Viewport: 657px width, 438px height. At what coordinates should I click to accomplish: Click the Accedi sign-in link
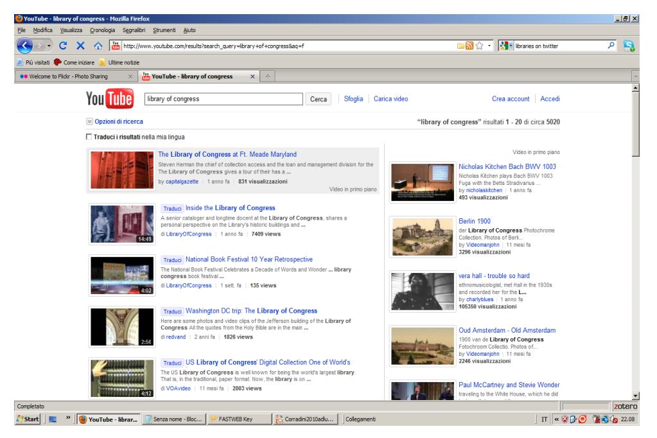[x=550, y=99]
